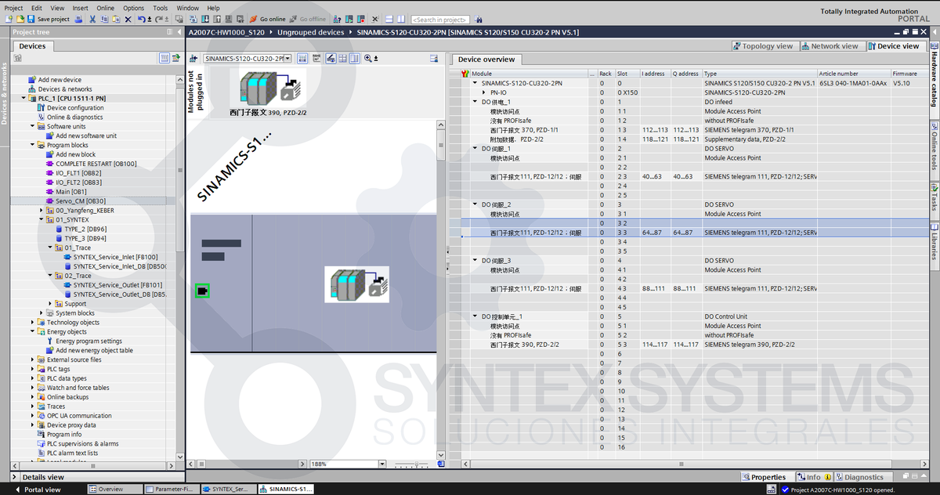Expand the 00_Yangfeng_KEBER folder
Screen dimensions: 940x495
42,211
